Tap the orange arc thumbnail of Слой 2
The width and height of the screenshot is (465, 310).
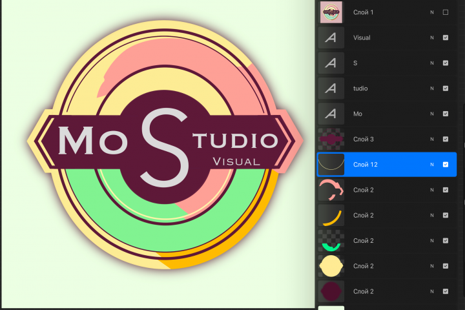point(331,215)
